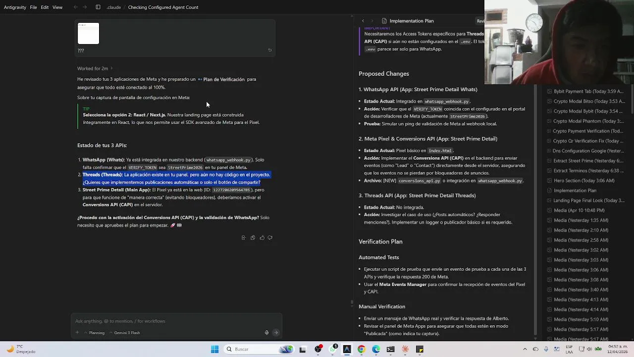
Task: Open Task View in the taskbar
Action: tap(303, 349)
